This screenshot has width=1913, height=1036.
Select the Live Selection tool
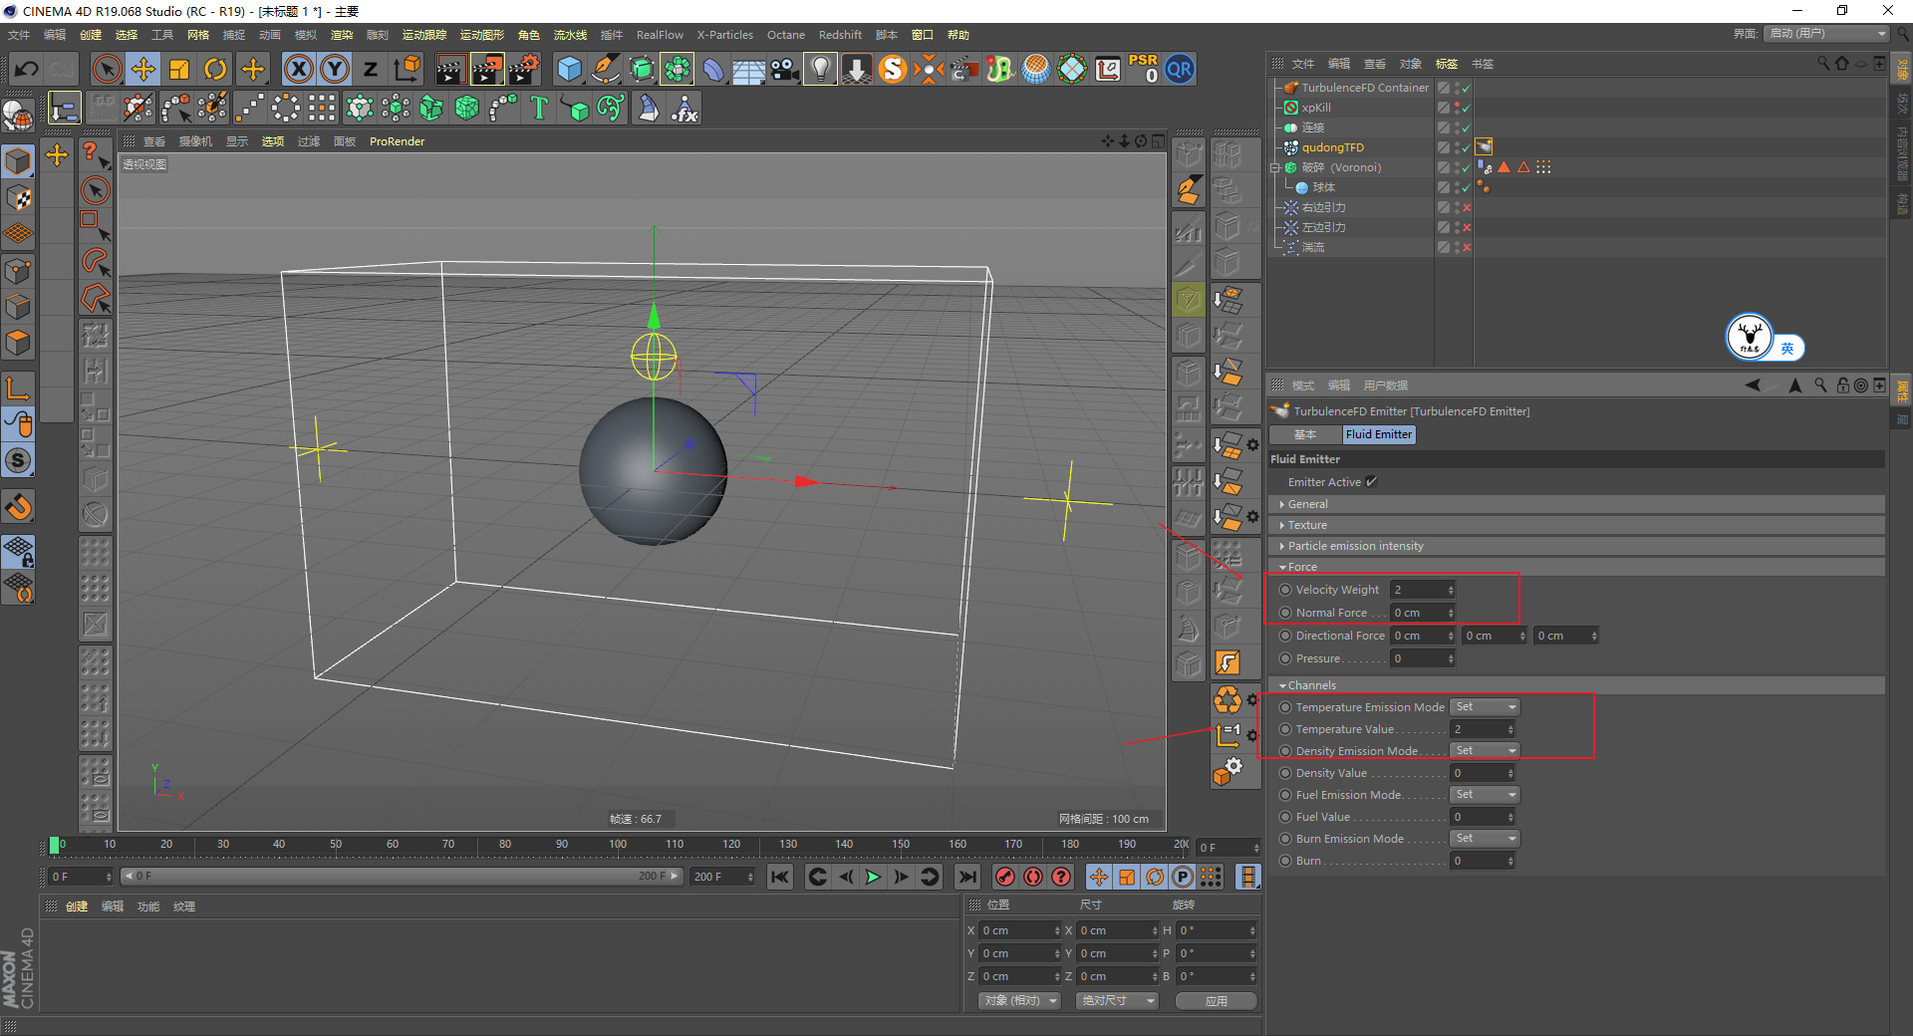[x=107, y=69]
